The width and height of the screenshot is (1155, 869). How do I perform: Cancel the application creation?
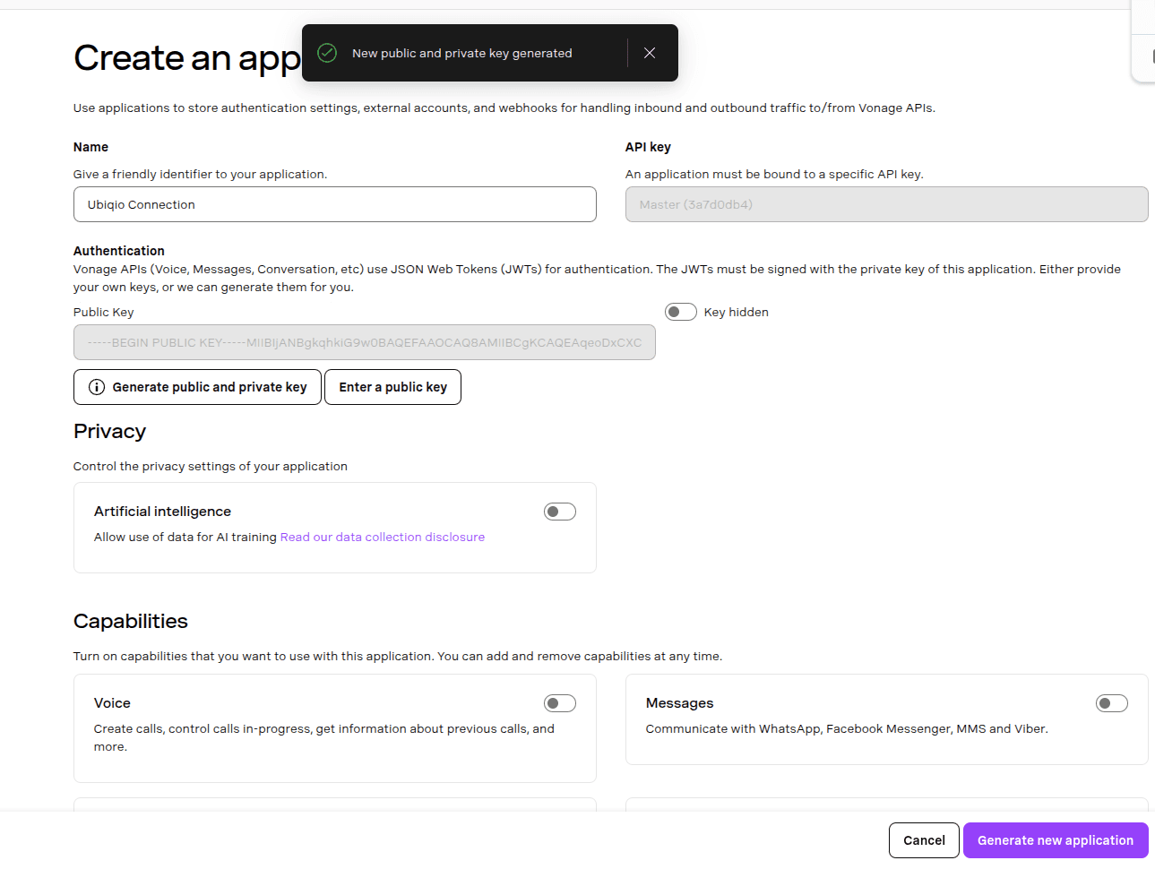coord(924,840)
